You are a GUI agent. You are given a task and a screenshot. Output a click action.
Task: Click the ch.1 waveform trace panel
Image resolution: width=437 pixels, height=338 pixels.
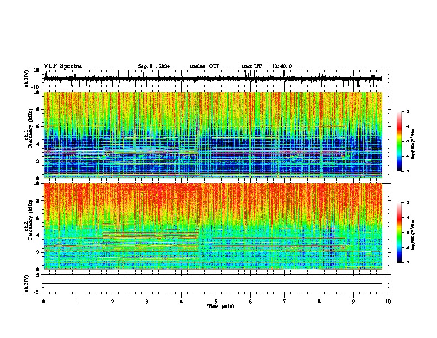coord(216,78)
